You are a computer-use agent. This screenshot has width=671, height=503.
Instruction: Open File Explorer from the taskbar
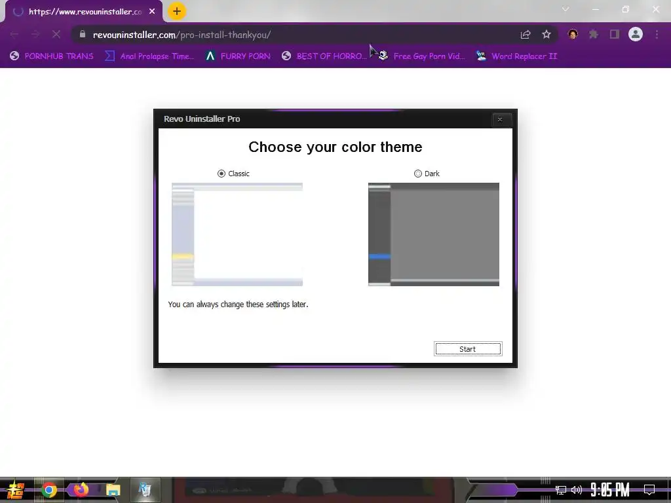pyautogui.click(x=113, y=490)
